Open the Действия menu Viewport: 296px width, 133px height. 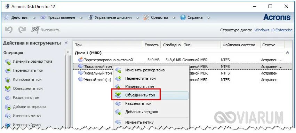point(20,17)
